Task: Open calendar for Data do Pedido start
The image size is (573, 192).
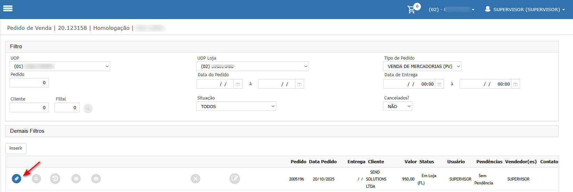Action: tap(238, 84)
